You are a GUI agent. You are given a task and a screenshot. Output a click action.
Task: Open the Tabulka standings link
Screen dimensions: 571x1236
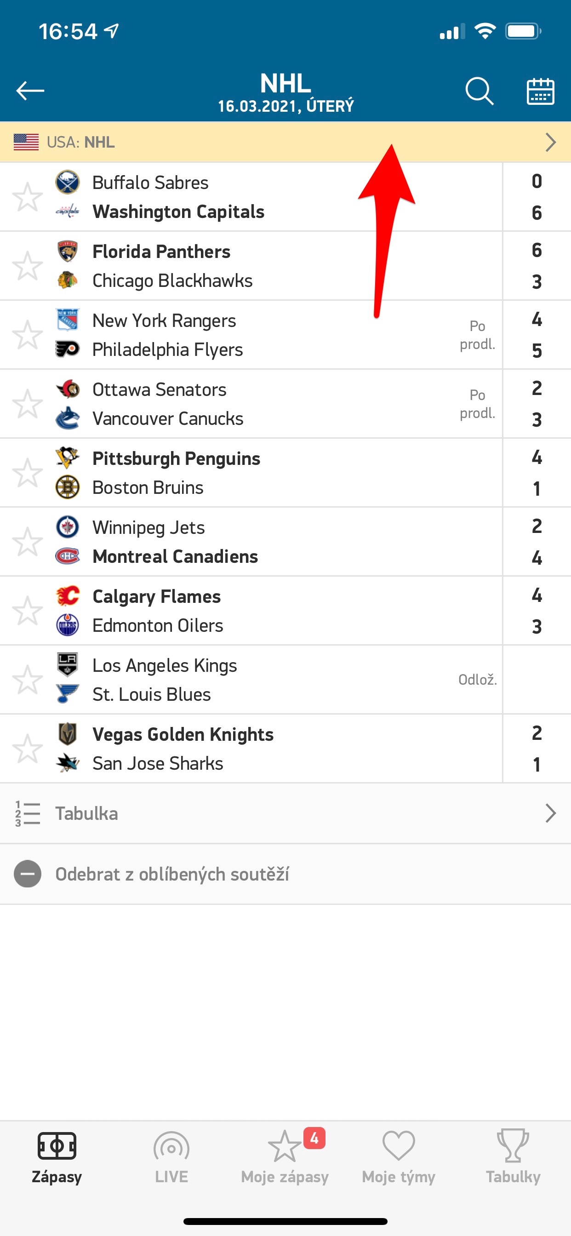click(86, 813)
